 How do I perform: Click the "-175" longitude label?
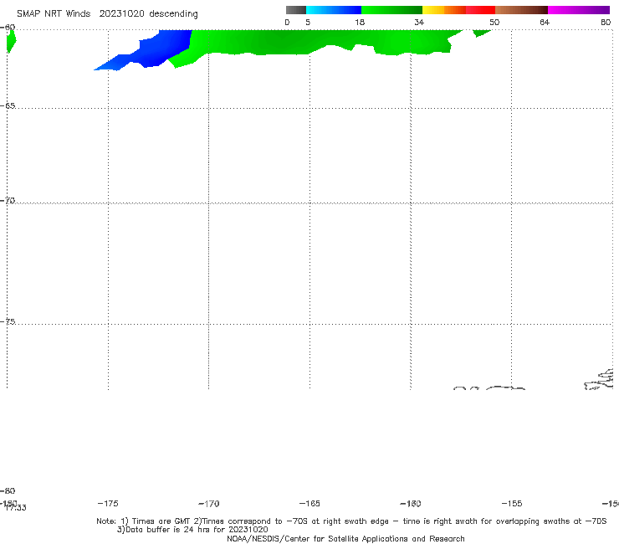click(x=108, y=503)
